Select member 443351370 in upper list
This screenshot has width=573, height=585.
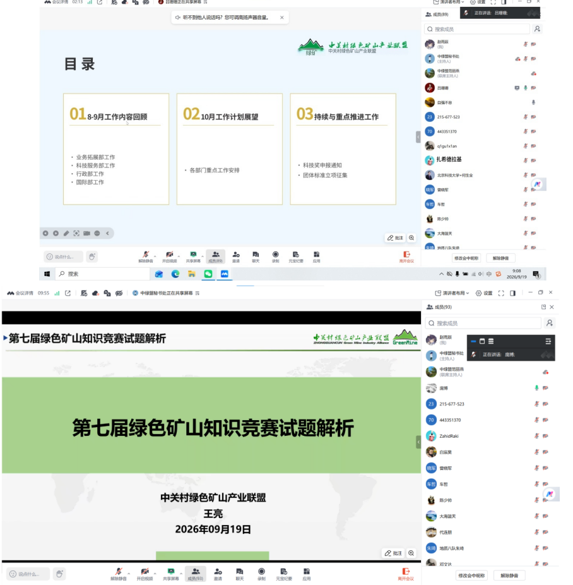pos(484,131)
